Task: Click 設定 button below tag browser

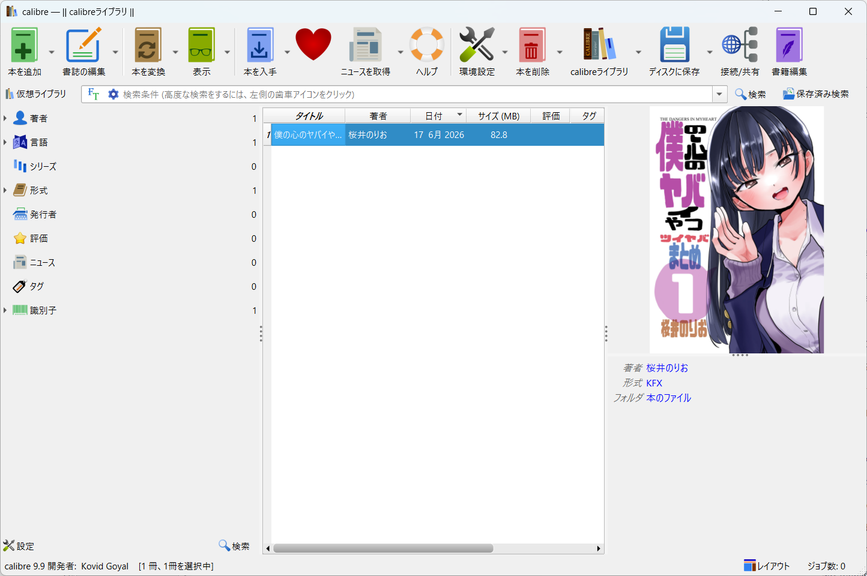Action: pos(19,546)
